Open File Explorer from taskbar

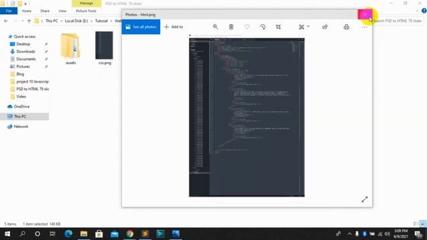[x=83, y=234]
